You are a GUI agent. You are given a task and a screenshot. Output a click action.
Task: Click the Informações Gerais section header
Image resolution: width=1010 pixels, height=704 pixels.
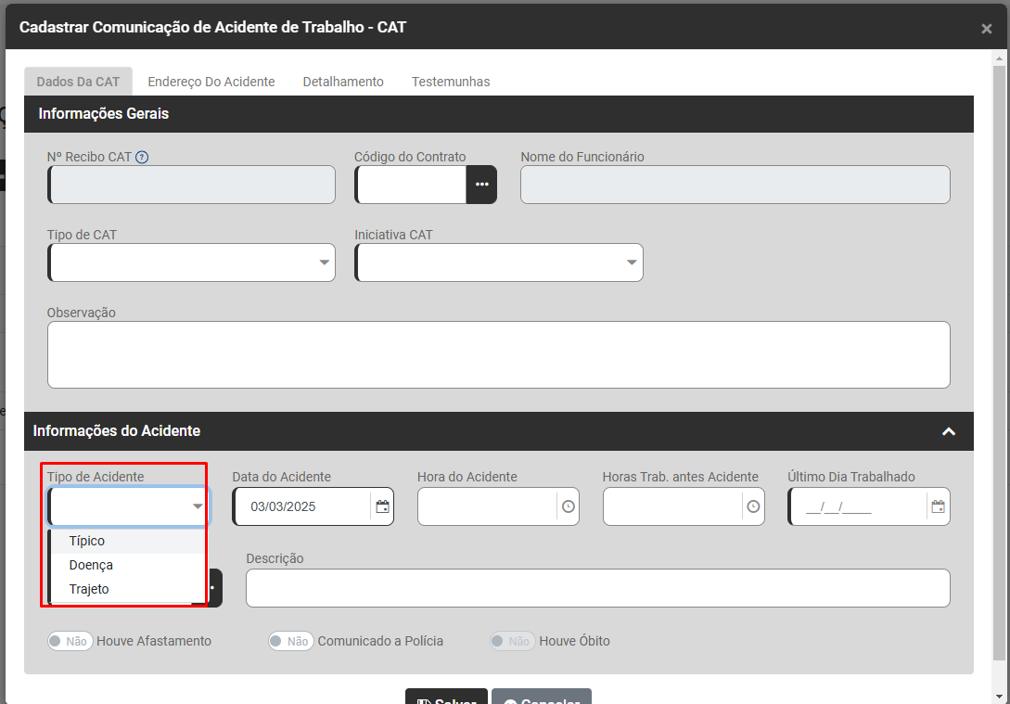(x=499, y=114)
